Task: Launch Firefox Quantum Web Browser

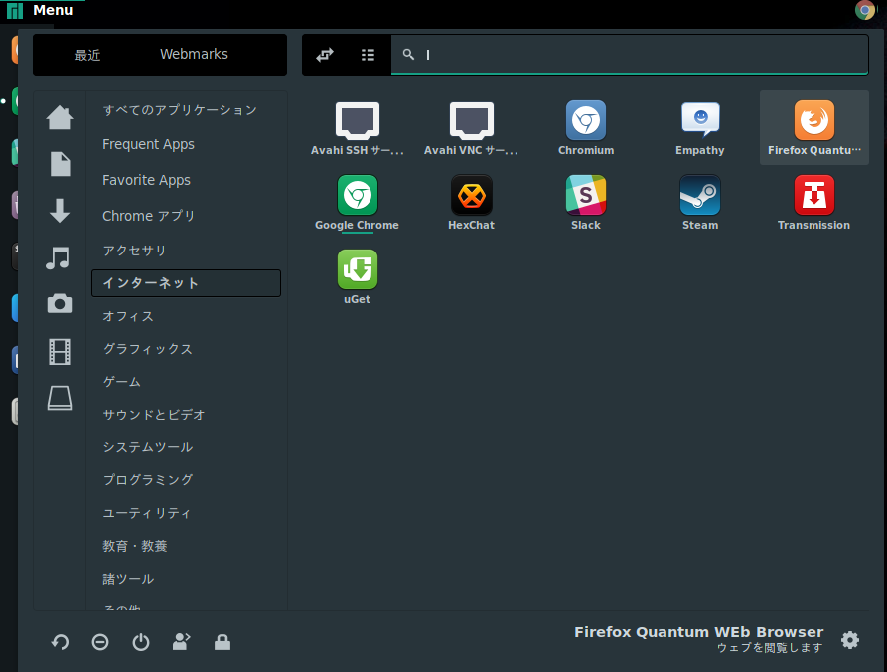Action: [x=813, y=127]
